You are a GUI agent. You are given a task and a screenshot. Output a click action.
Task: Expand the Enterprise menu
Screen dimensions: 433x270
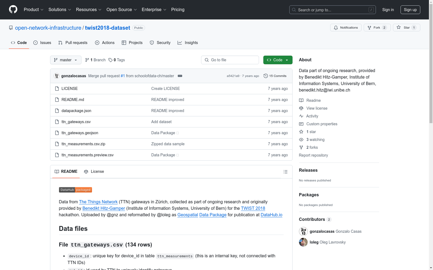(x=154, y=10)
